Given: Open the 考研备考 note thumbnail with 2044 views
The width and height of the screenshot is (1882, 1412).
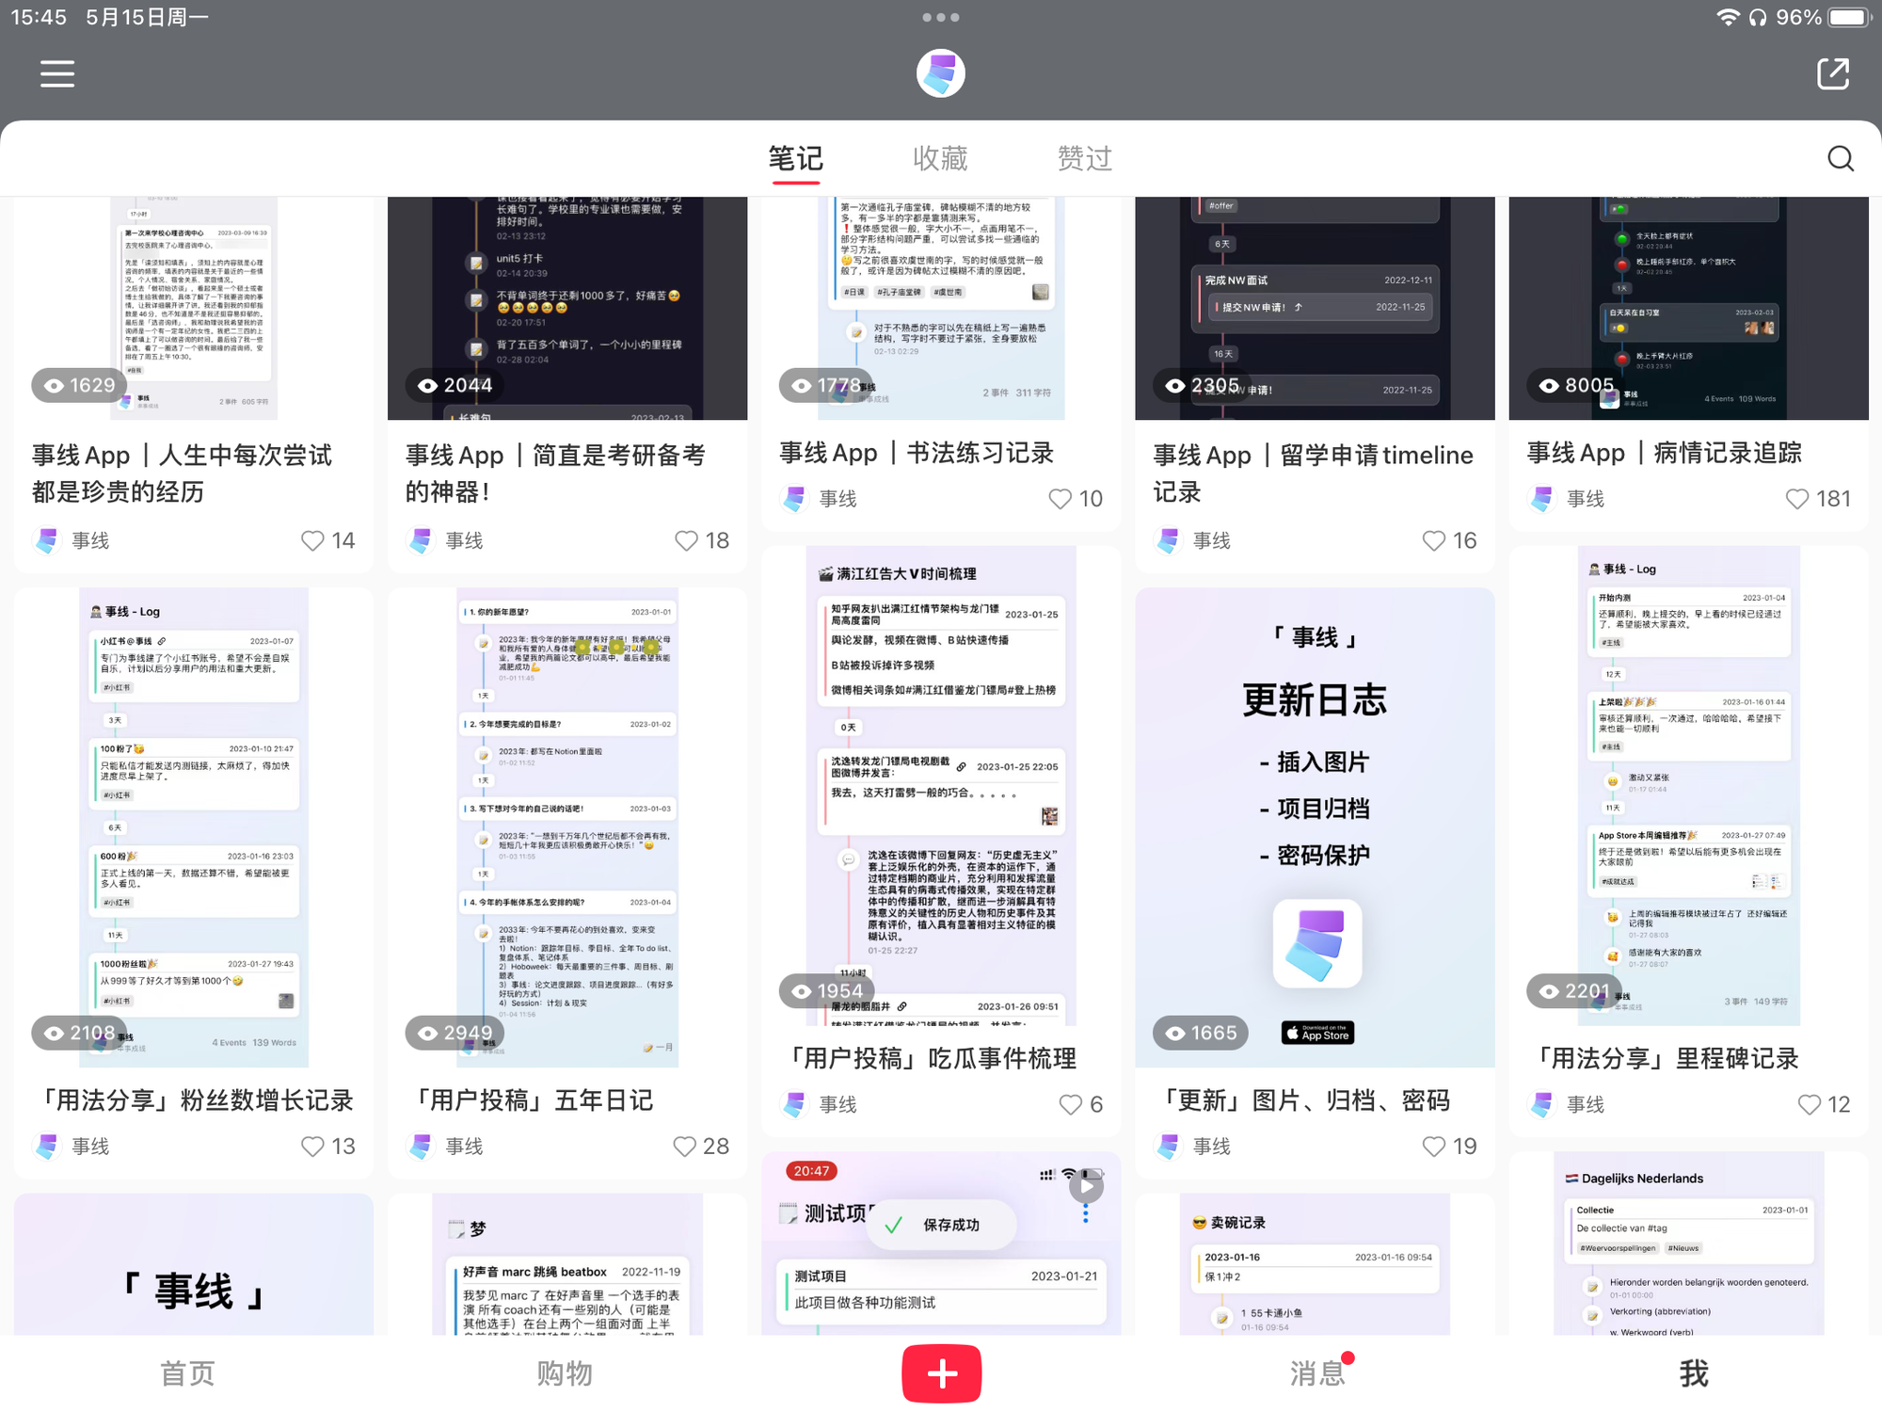Looking at the screenshot, I should pos(567,308).
